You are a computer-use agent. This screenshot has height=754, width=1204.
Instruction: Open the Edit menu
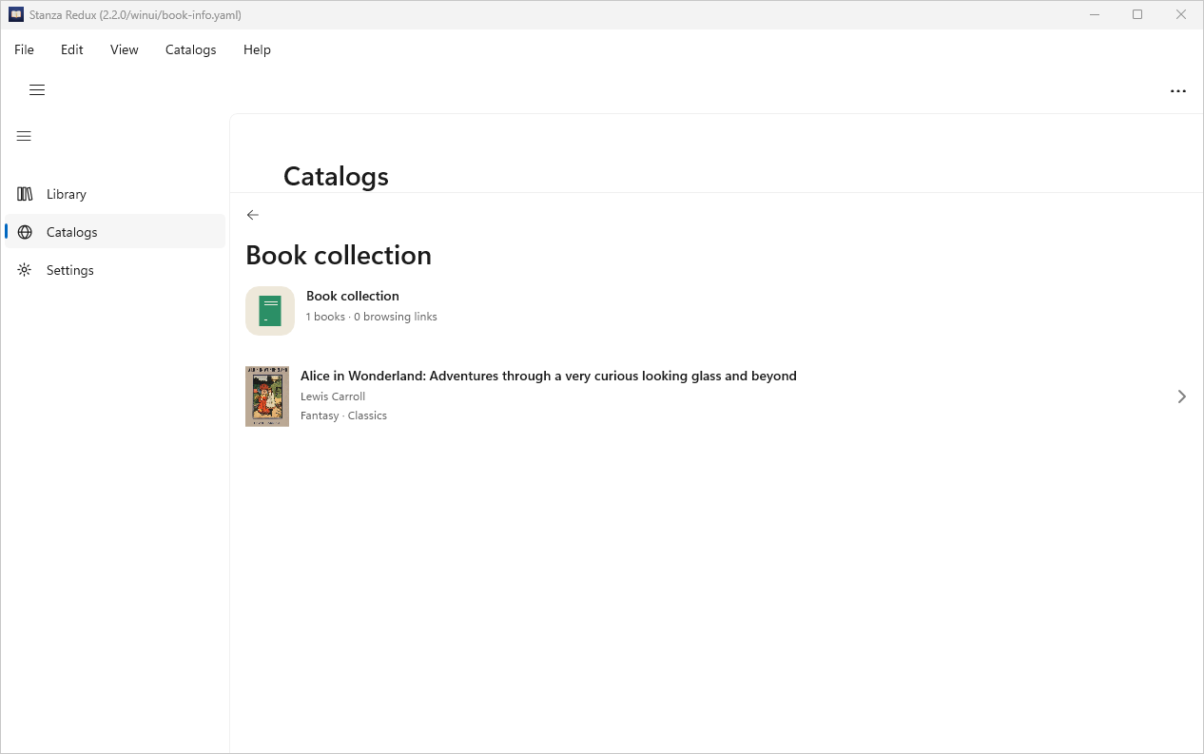(x=72, y=49)
